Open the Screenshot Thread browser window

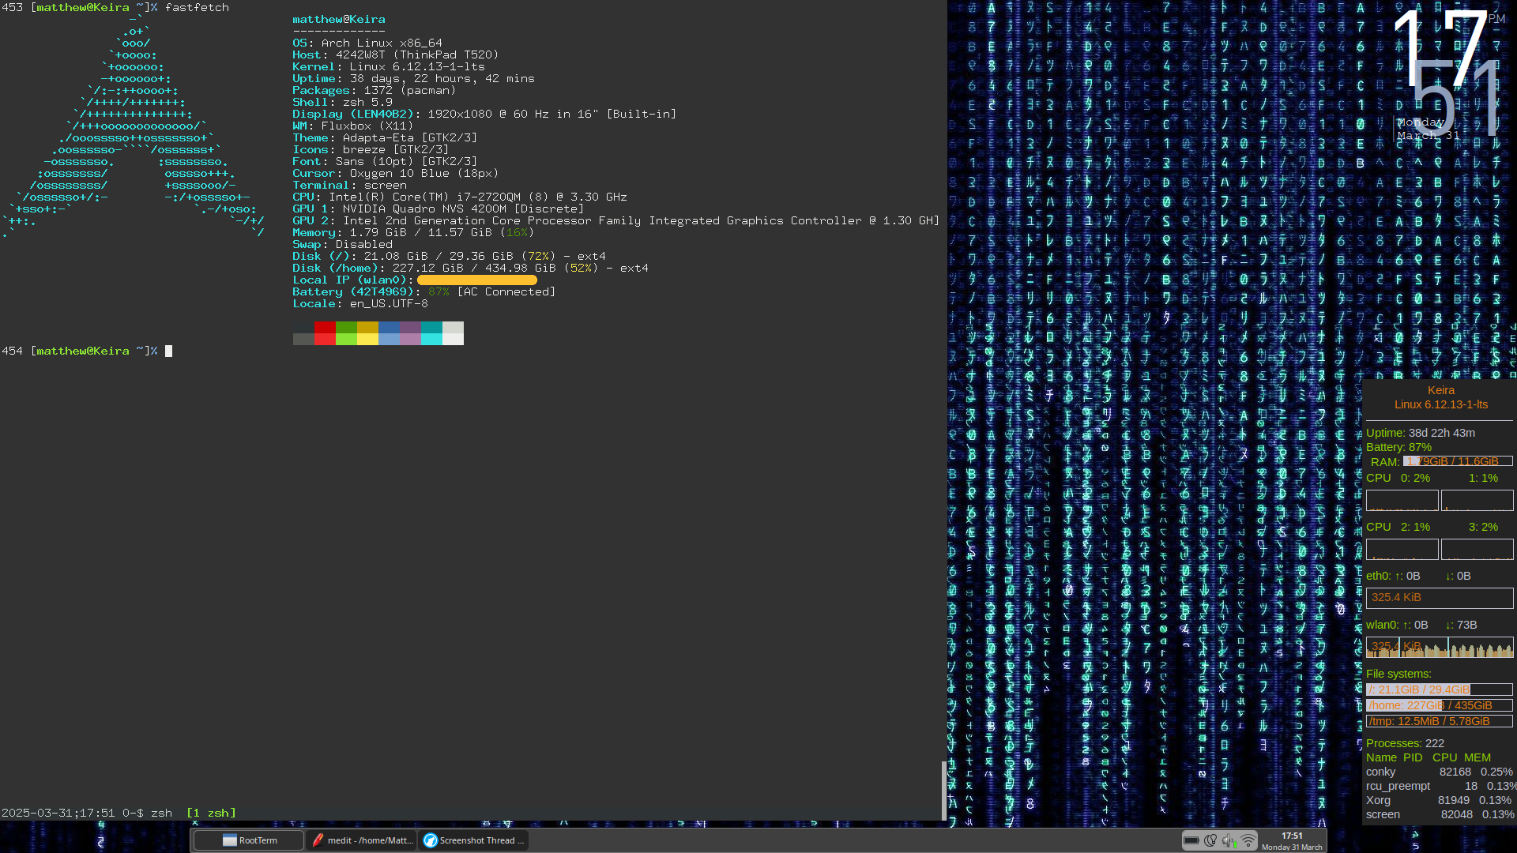click(x=474, y=840)
